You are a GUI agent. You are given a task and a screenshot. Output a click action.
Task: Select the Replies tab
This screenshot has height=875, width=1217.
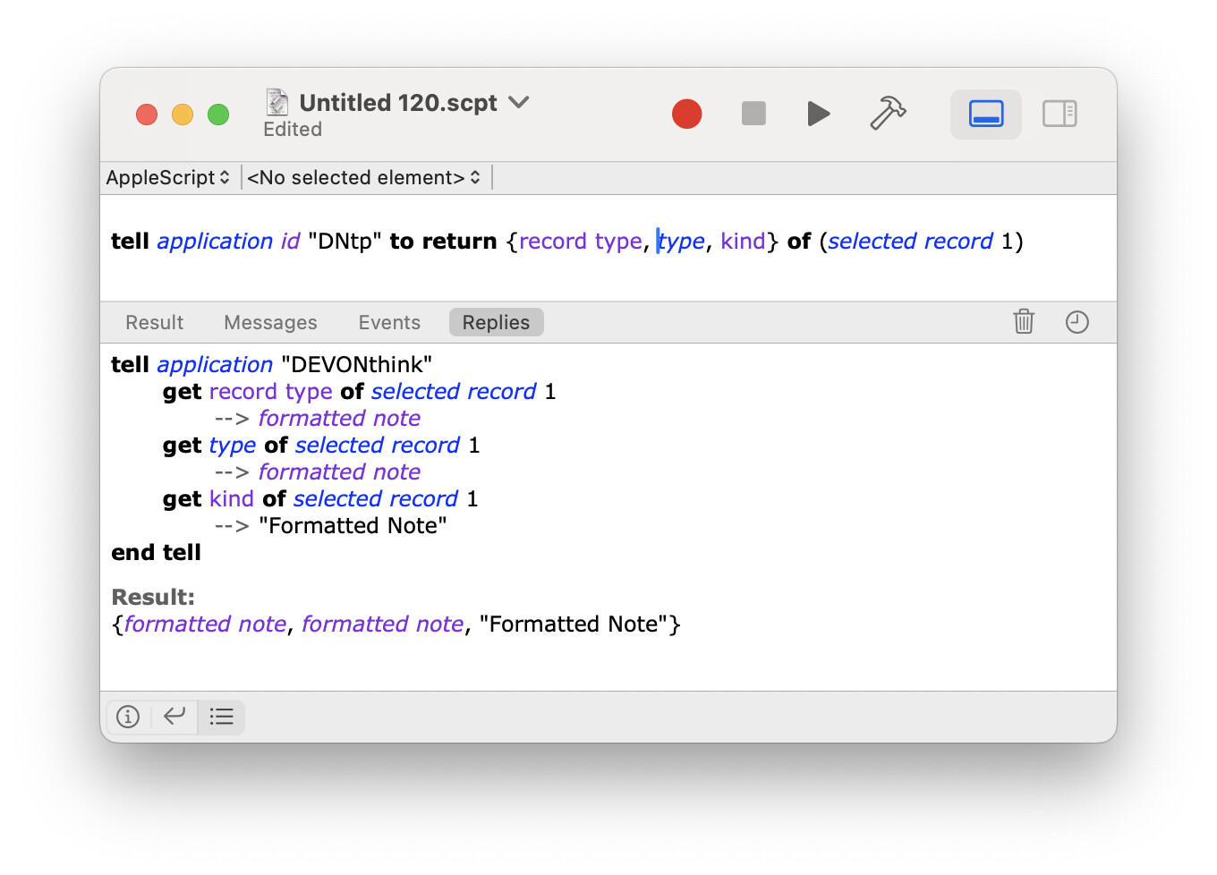(x=496, y=322)
